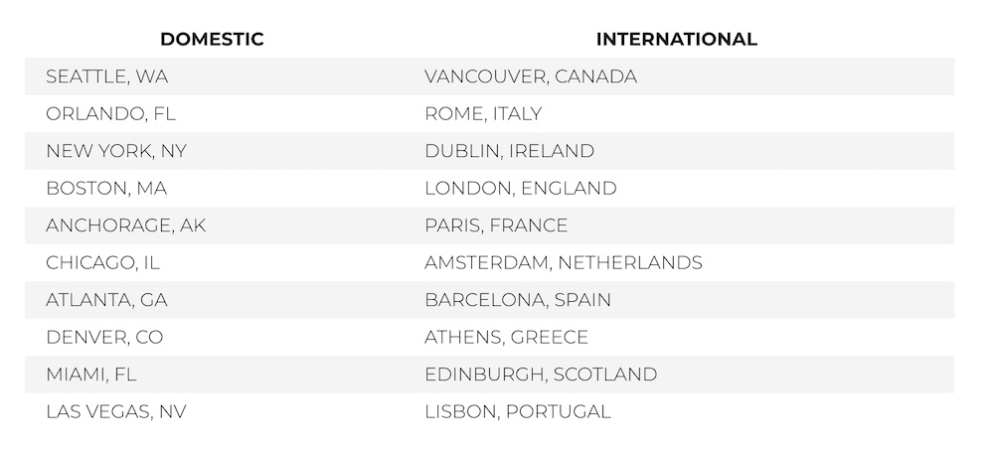Select Lisbon, Portugal in the list
Image resolution: width=994 pixels, height=451 pixels.
click(x=517, y=411)
